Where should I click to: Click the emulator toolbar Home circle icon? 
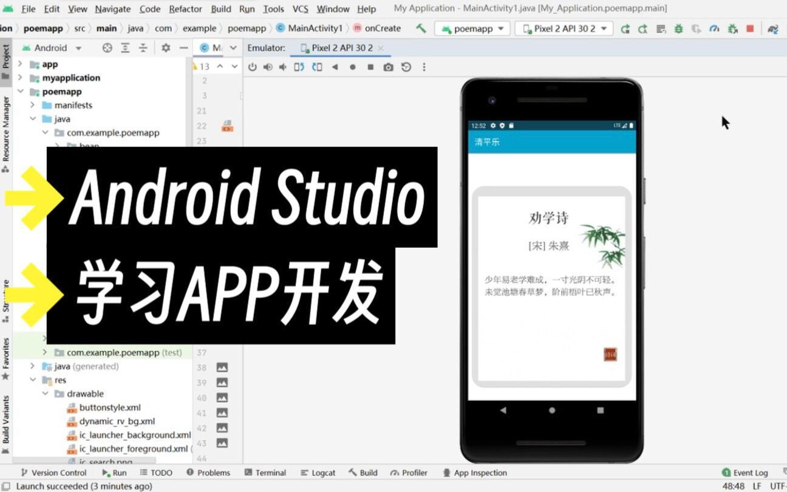(x=352, y=67)
